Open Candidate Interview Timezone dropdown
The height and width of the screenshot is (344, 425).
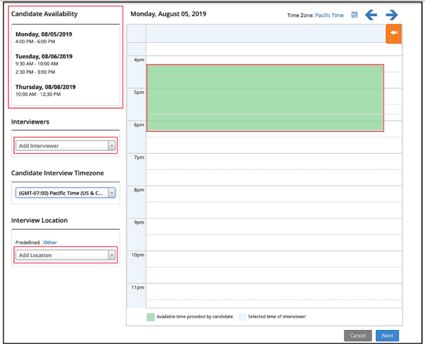click(x=65, y=193)
